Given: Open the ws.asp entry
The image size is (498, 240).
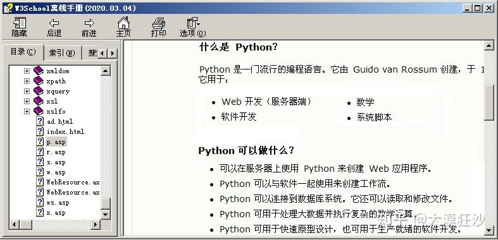Looking at the screenshot, I should click(x=58, y=203).
